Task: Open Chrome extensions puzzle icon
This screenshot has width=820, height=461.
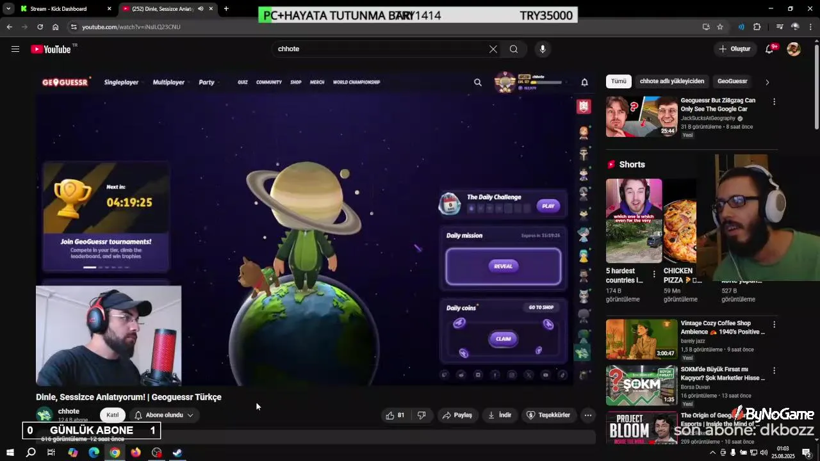Action: click(x=757, y=27)
